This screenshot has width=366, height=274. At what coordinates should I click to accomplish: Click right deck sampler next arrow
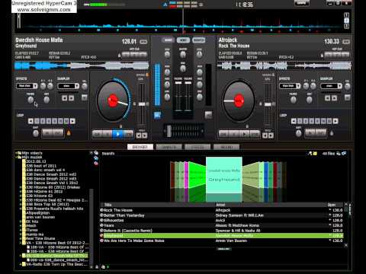click(x=335, y=98)
